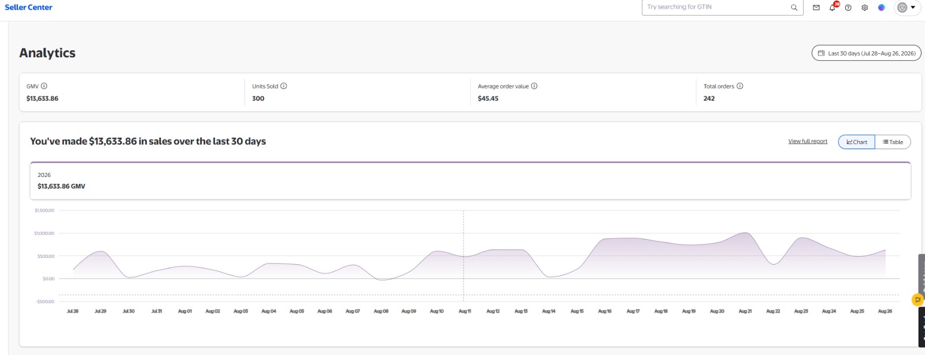Click the GMV info icon
The height and width of the screenshot is (355, 925).
(x=44, y=86)
